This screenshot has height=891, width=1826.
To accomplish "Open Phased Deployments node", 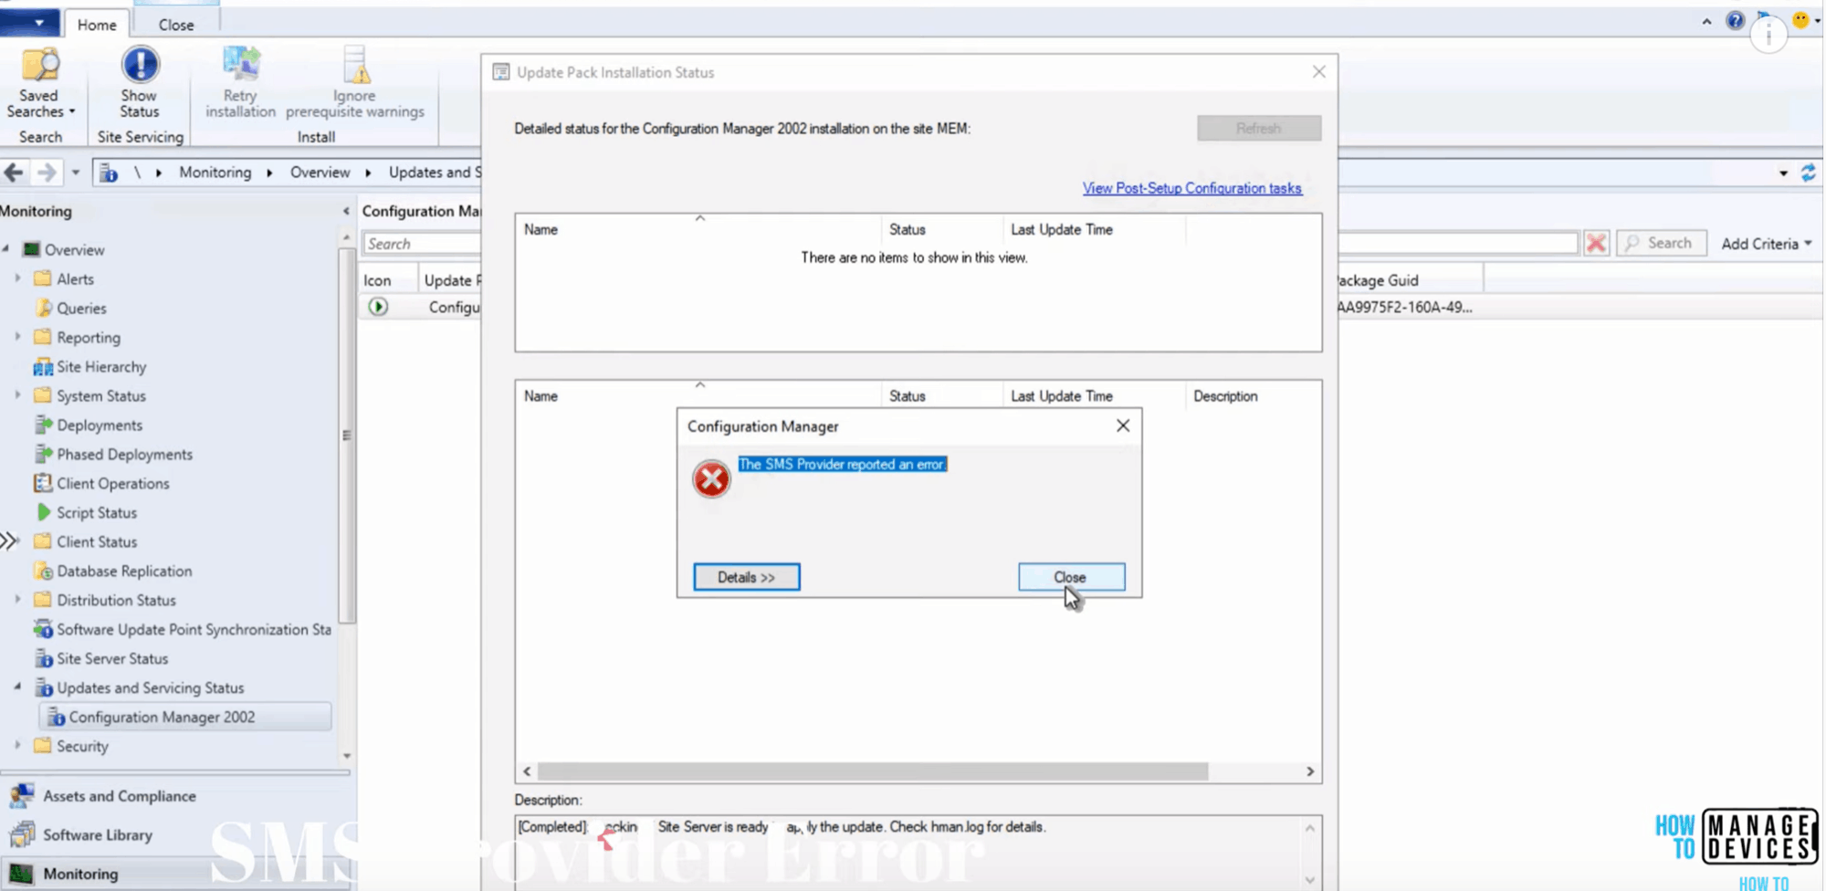I will point(124,454).
